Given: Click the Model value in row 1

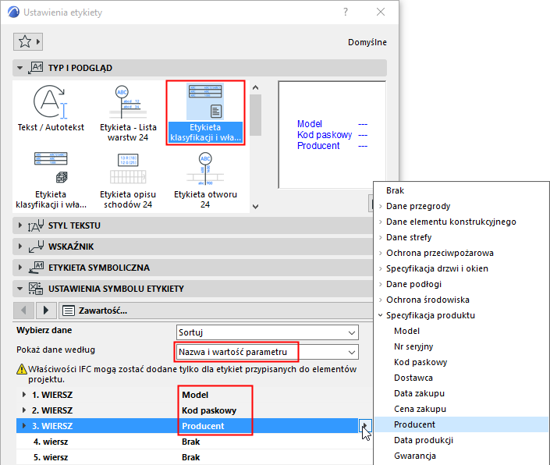Looking at the screenshot, I should [195, 395].
